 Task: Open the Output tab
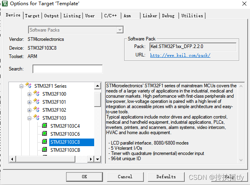point(51,16)
